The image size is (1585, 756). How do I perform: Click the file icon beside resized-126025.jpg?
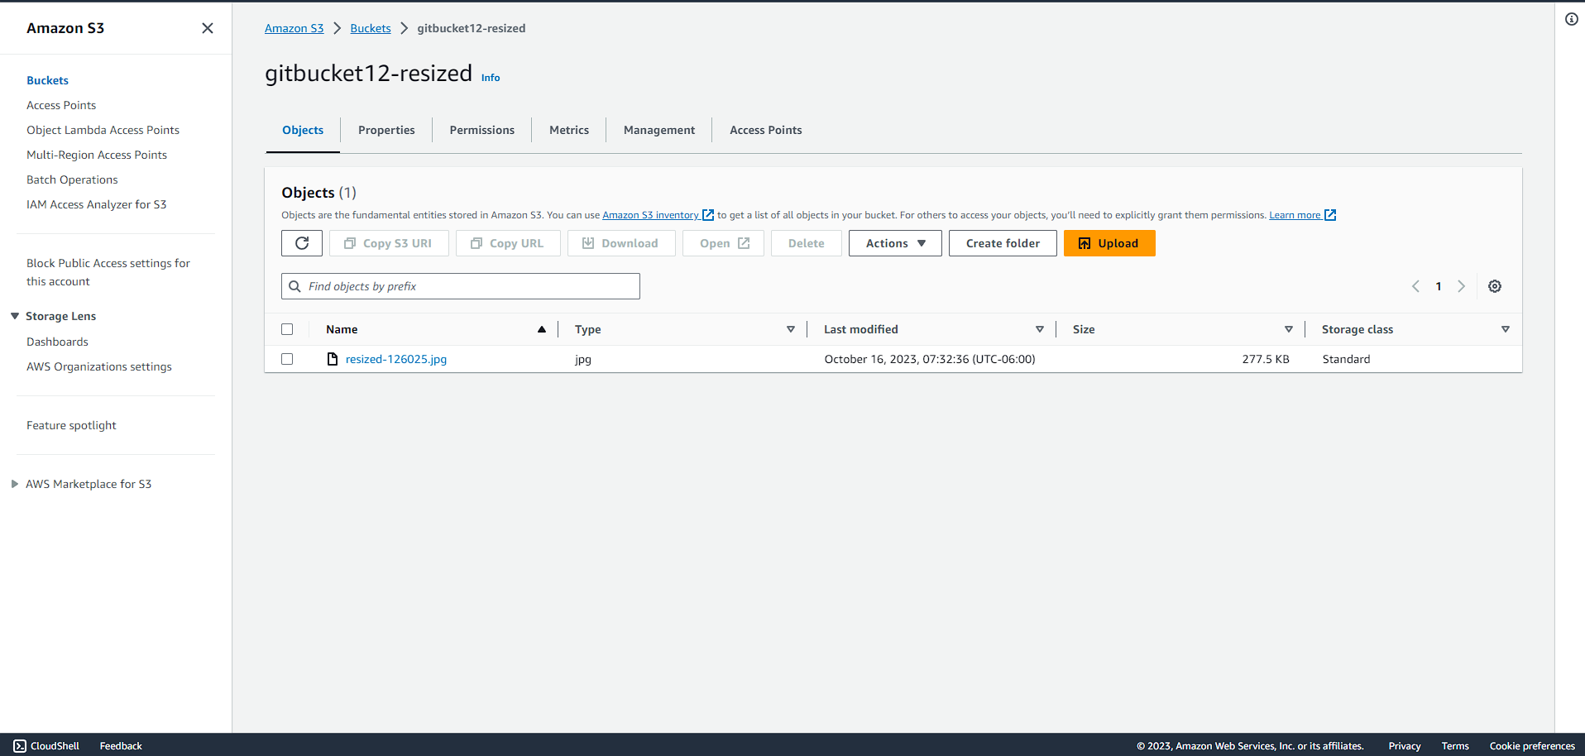(x=333, y=359)
